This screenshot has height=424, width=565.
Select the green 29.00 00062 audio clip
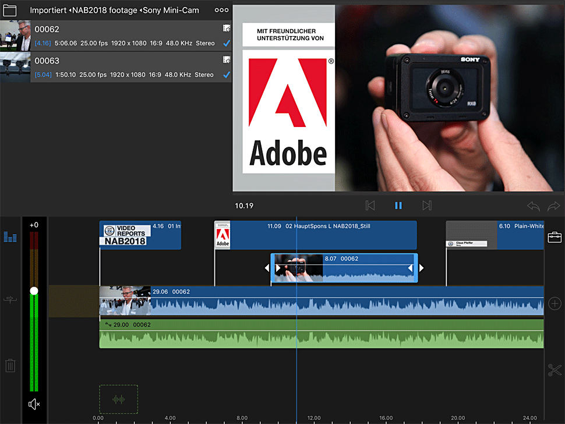322,334
